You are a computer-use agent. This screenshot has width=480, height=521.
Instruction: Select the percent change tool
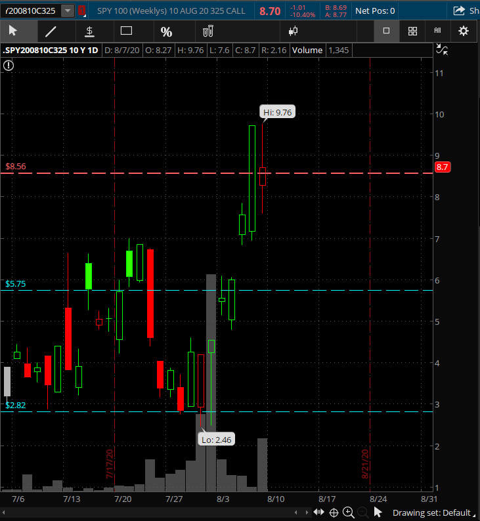tap(166, 31)
